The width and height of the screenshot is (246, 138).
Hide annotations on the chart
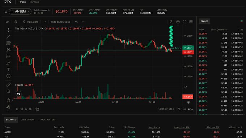coord(60,22)
